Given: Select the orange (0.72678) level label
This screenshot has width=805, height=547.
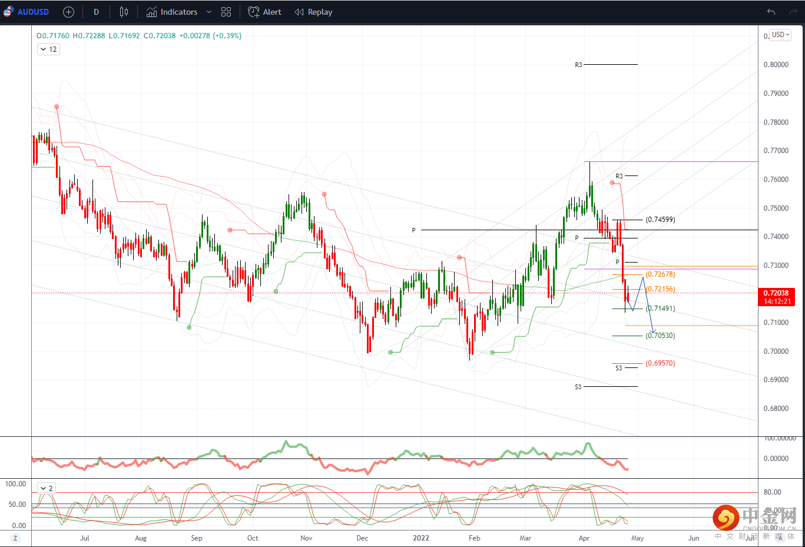Looking at the screenshot, I should pyautogui.click(x=661, y=274).
